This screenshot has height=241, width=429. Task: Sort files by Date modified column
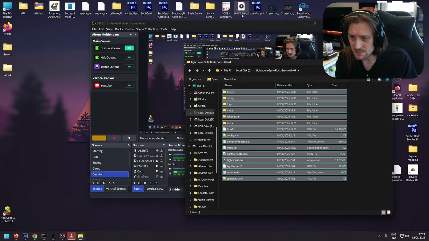(x=291, y=85)
